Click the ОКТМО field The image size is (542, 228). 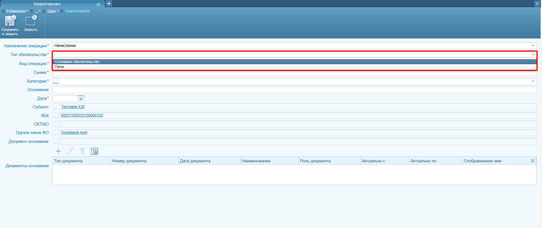(298, 124)
